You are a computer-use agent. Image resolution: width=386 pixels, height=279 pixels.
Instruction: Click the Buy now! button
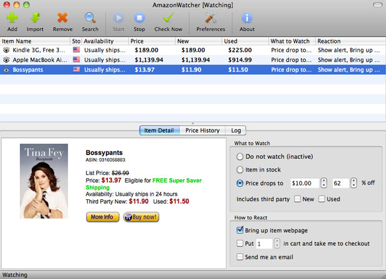pos(141,217)
